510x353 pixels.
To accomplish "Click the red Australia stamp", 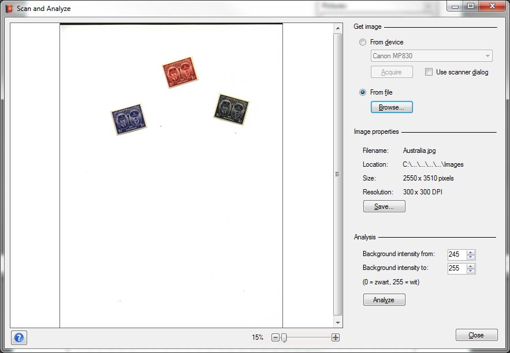I will coord(180,72).
